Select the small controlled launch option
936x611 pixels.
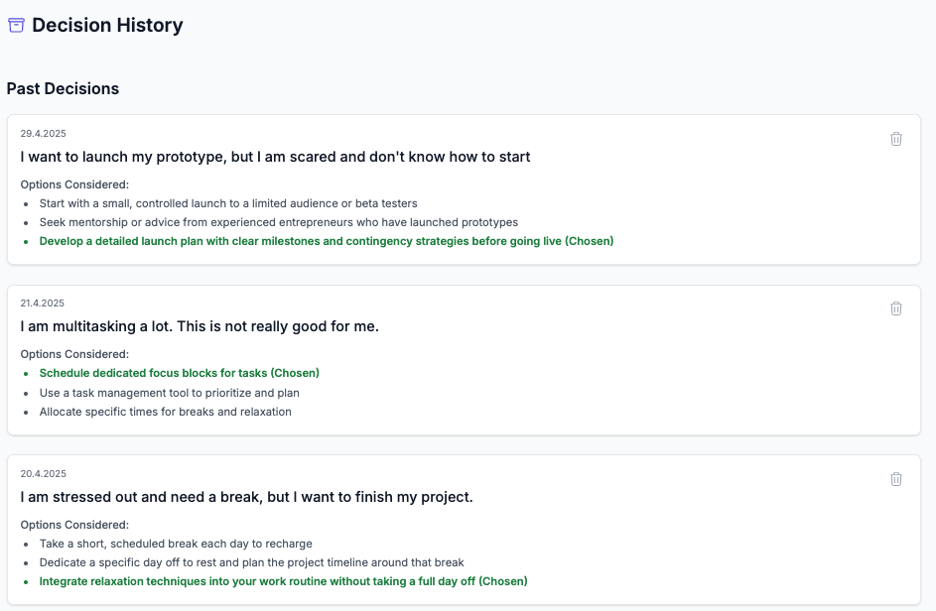tap(228, 203)
